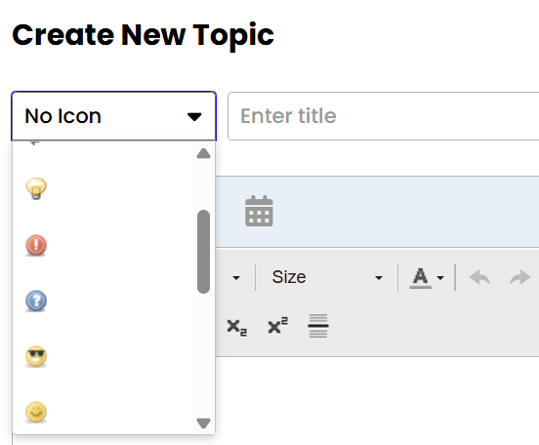
Task: Open the calendar icon in toolbar
Action: [259, 211]
